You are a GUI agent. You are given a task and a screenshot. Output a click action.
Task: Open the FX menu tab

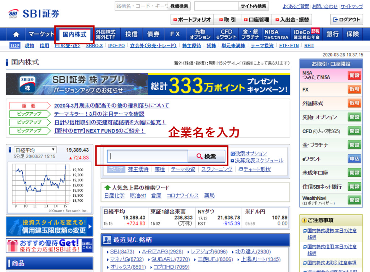[175, 34]
